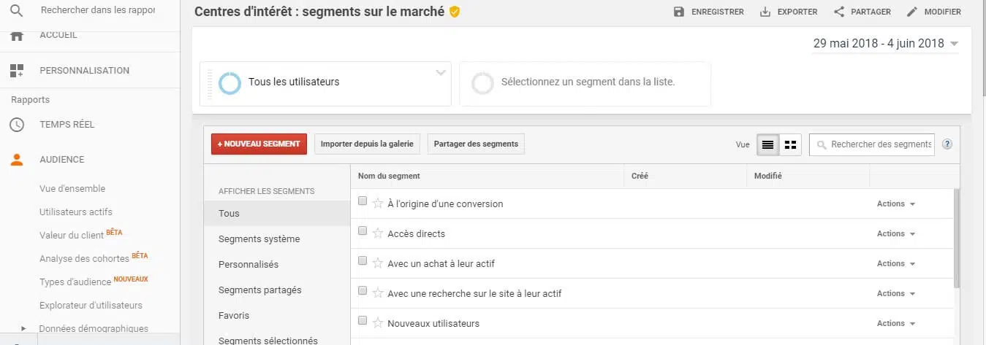This screenshot has height=345, width=986.
Task: Click the Exporter download icon
Action: coord(765,12)
